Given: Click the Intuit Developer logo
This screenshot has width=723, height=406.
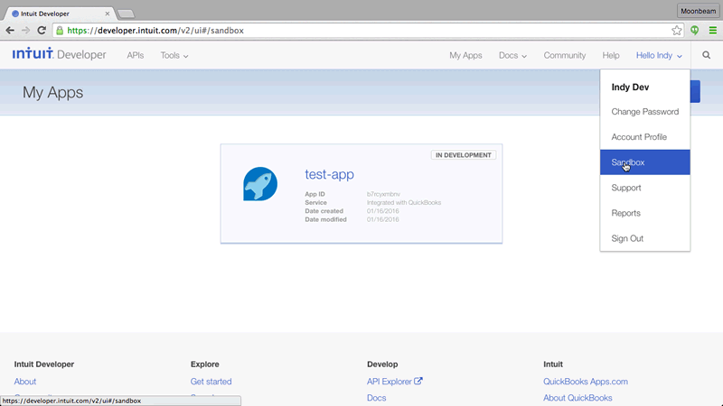Looking at the screenshot, I should 59,54.
